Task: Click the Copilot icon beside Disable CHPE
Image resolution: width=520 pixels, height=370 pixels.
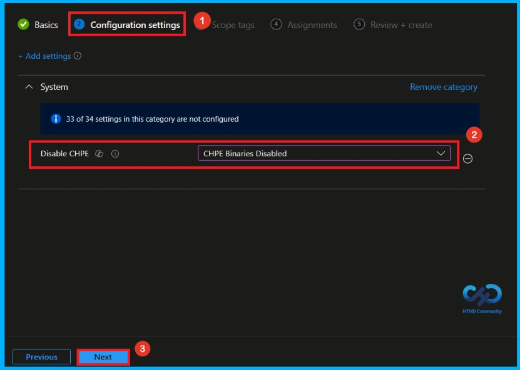Action: [99, 154]
